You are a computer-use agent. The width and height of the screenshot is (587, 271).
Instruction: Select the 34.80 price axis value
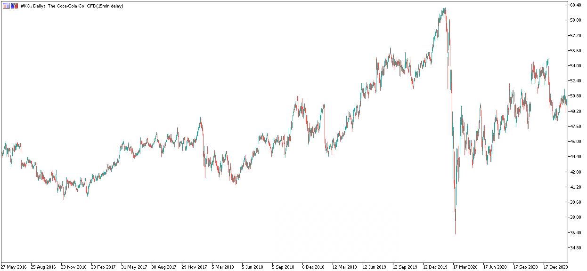[576, 248]
